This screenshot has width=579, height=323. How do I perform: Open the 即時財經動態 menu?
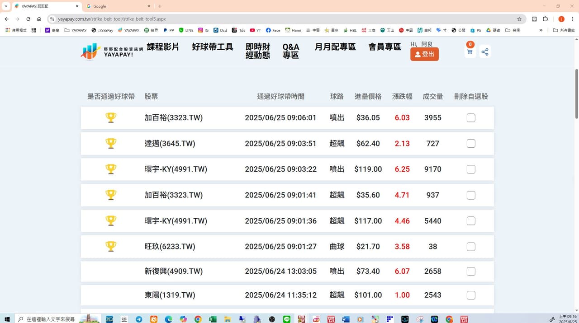[258, 51]
